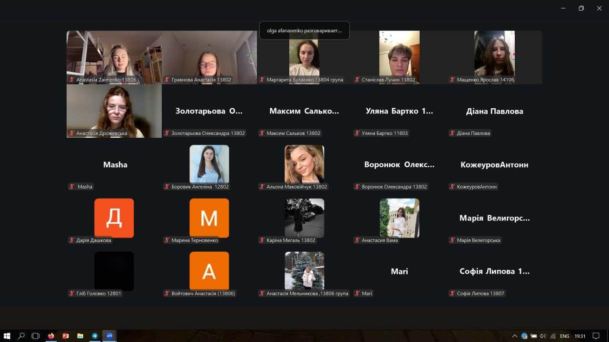Open File Explorer from the taskbar
Screen dimensions: 609x342
[x=80, y=336]
